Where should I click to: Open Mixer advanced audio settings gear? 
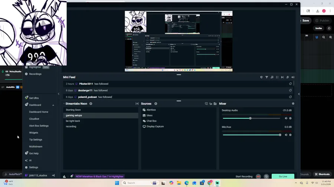coord(293,104)
